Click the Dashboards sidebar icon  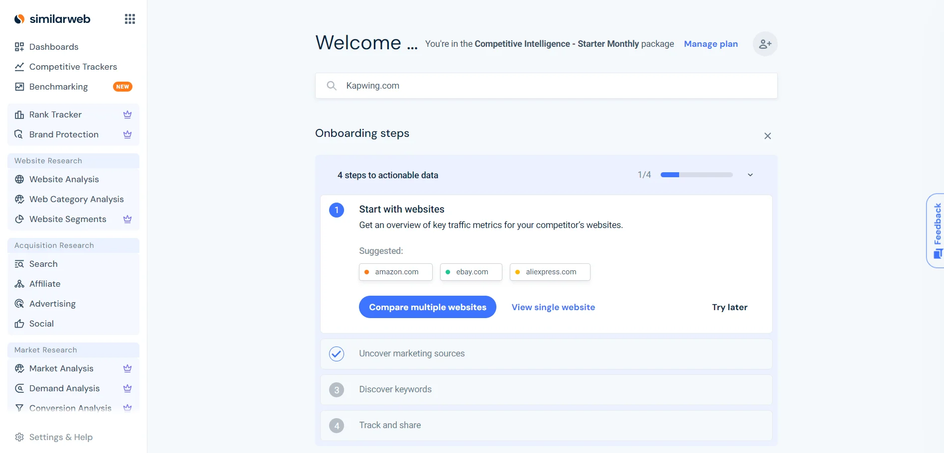(x=19, y=47)
